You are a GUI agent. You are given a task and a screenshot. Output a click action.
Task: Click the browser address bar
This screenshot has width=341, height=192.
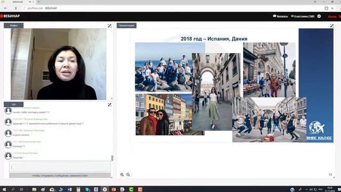pyautogui.click(x=172, y=9)
